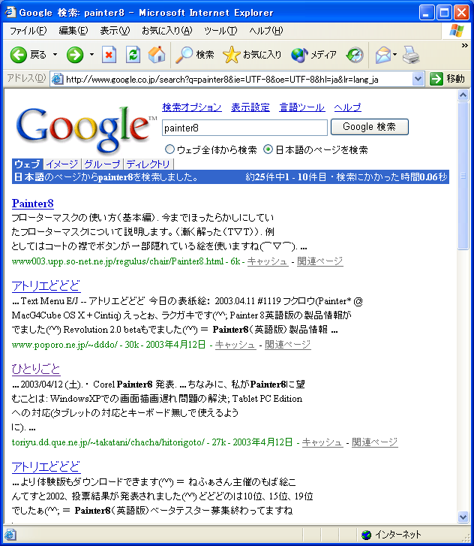Open the ひとりごと result link

tap(36, 369)
